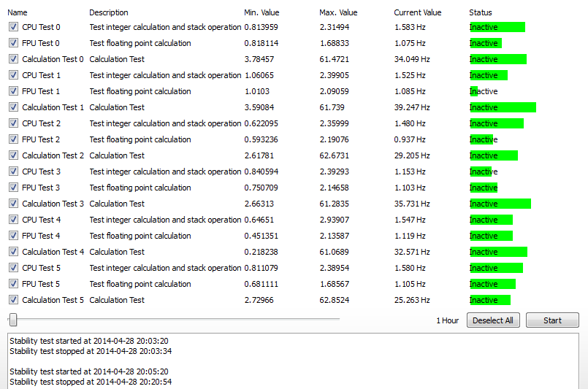Sort by the Min. Value column header
588x389 pixels.
pyautogui.click(x=261, y=12)
